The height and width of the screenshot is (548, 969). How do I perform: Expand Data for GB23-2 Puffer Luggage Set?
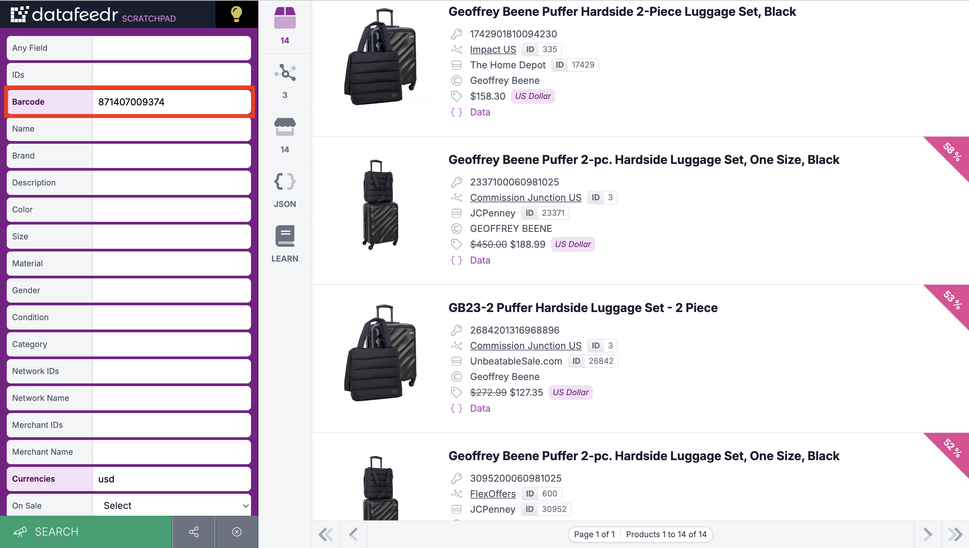pyautogui.click(x=480, y=408)
